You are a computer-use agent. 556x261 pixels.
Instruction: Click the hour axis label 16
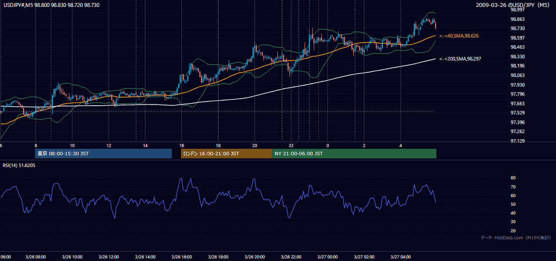point(182,145)
